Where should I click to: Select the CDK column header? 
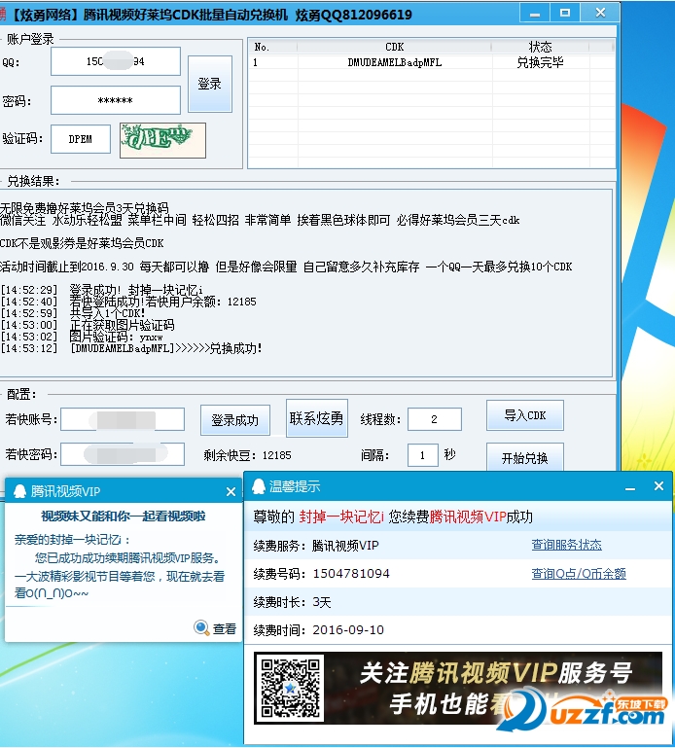pyautogui.click(x=395, y=47)
